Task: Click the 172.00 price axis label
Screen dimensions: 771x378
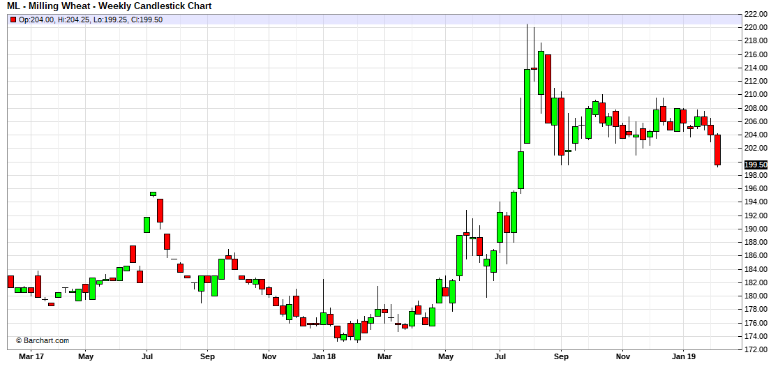Action: [x=756, y=349]
